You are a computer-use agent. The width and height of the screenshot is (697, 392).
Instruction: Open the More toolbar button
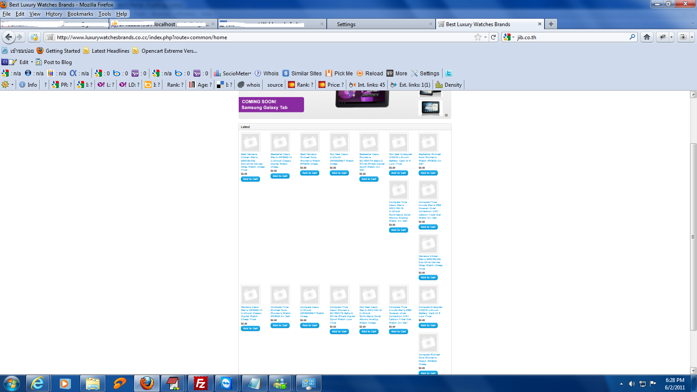[397, 74]
